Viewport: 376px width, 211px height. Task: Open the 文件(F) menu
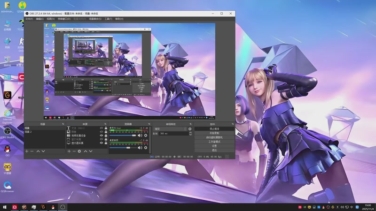click(x=29, y=19)
